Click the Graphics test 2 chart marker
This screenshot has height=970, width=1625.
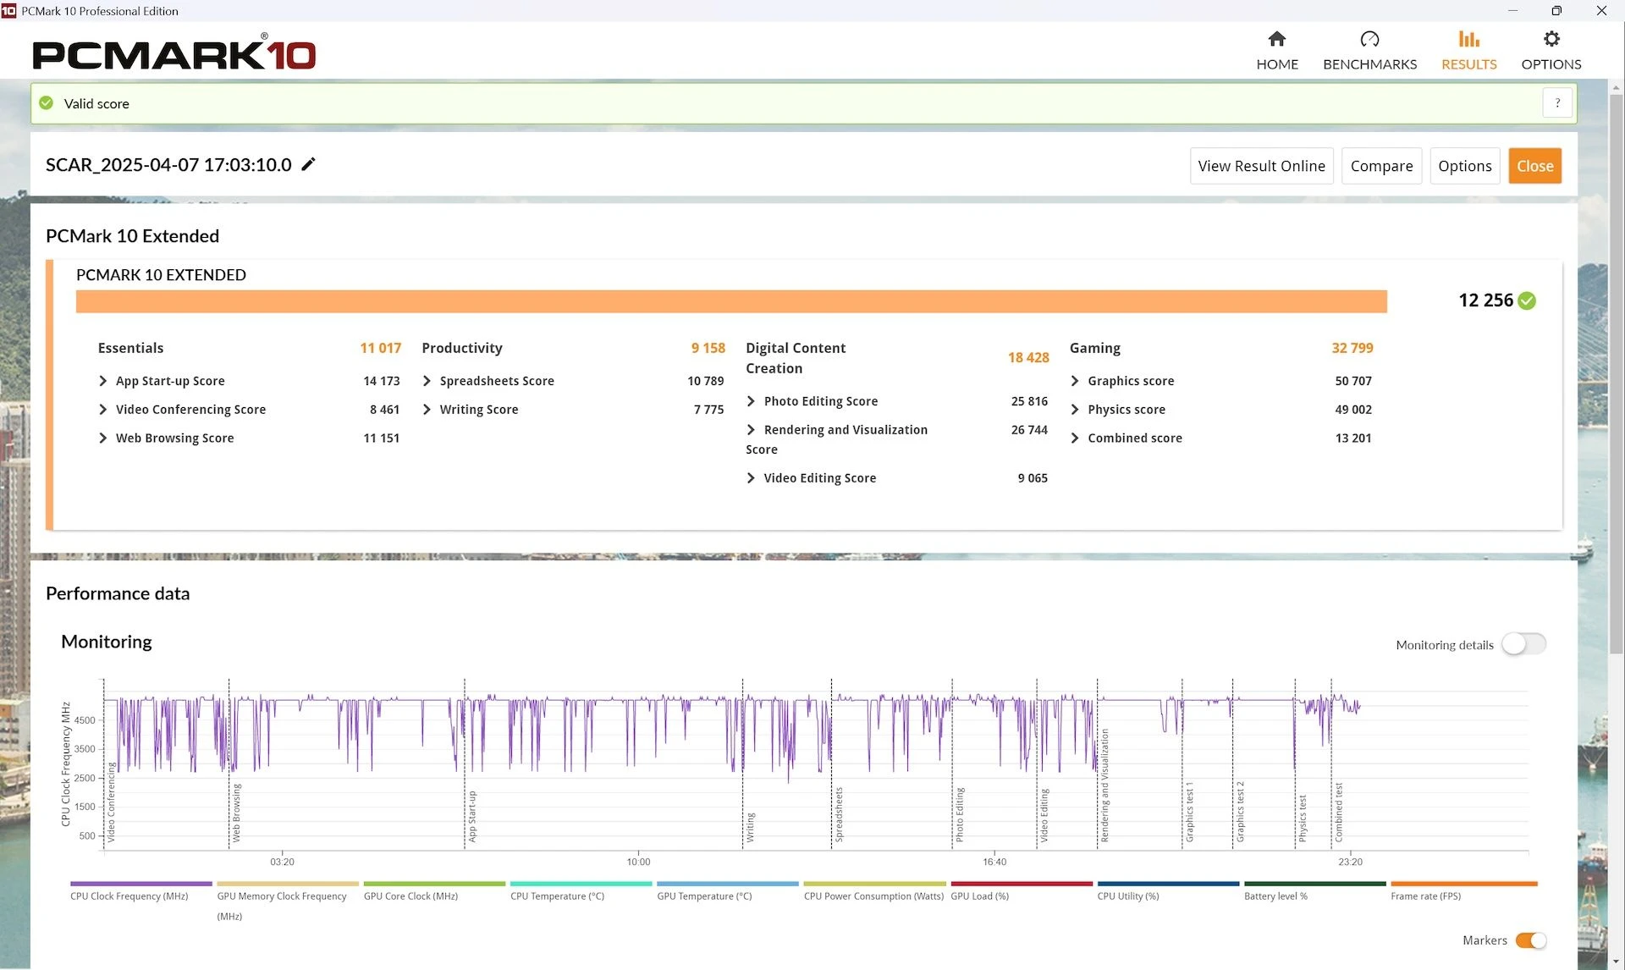click(x=1240, y=812)
